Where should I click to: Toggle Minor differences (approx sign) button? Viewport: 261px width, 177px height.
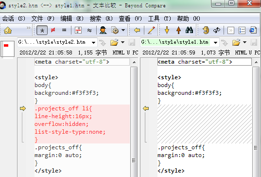point(89,30)
